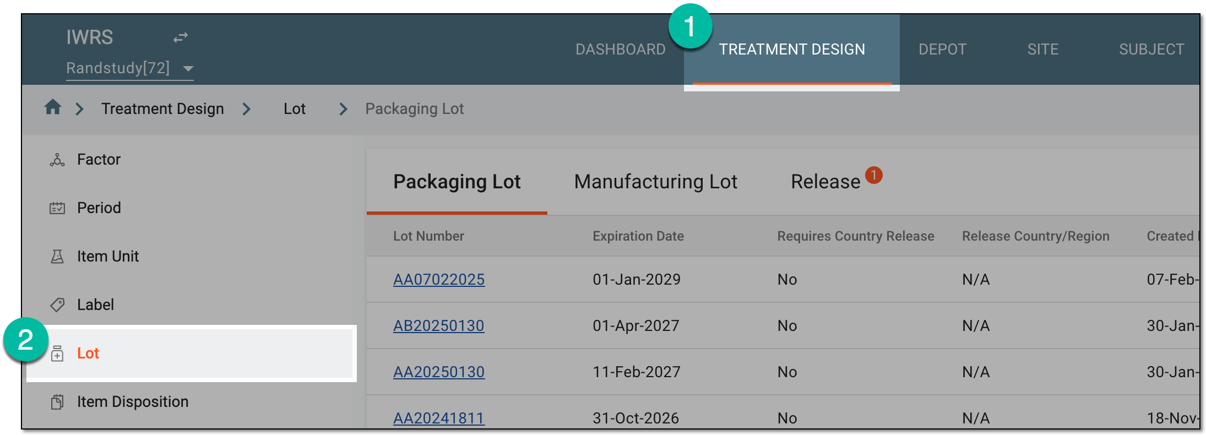Switch to the Manufacturing Lot tab

tap(655, 182)
